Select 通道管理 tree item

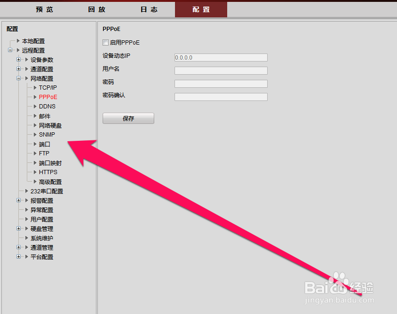click(42, 247)
